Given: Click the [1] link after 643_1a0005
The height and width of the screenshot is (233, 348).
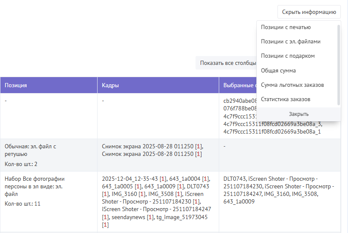Looking at the screenshot, I should (x=139, y=186).
